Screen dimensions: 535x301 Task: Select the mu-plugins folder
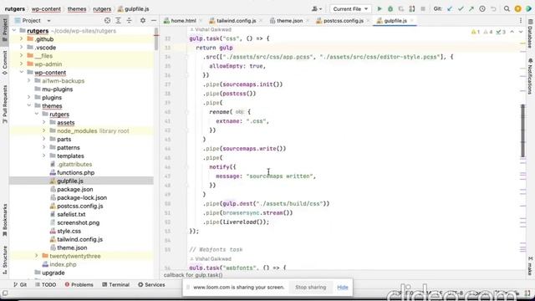click(x=58, y=89)
